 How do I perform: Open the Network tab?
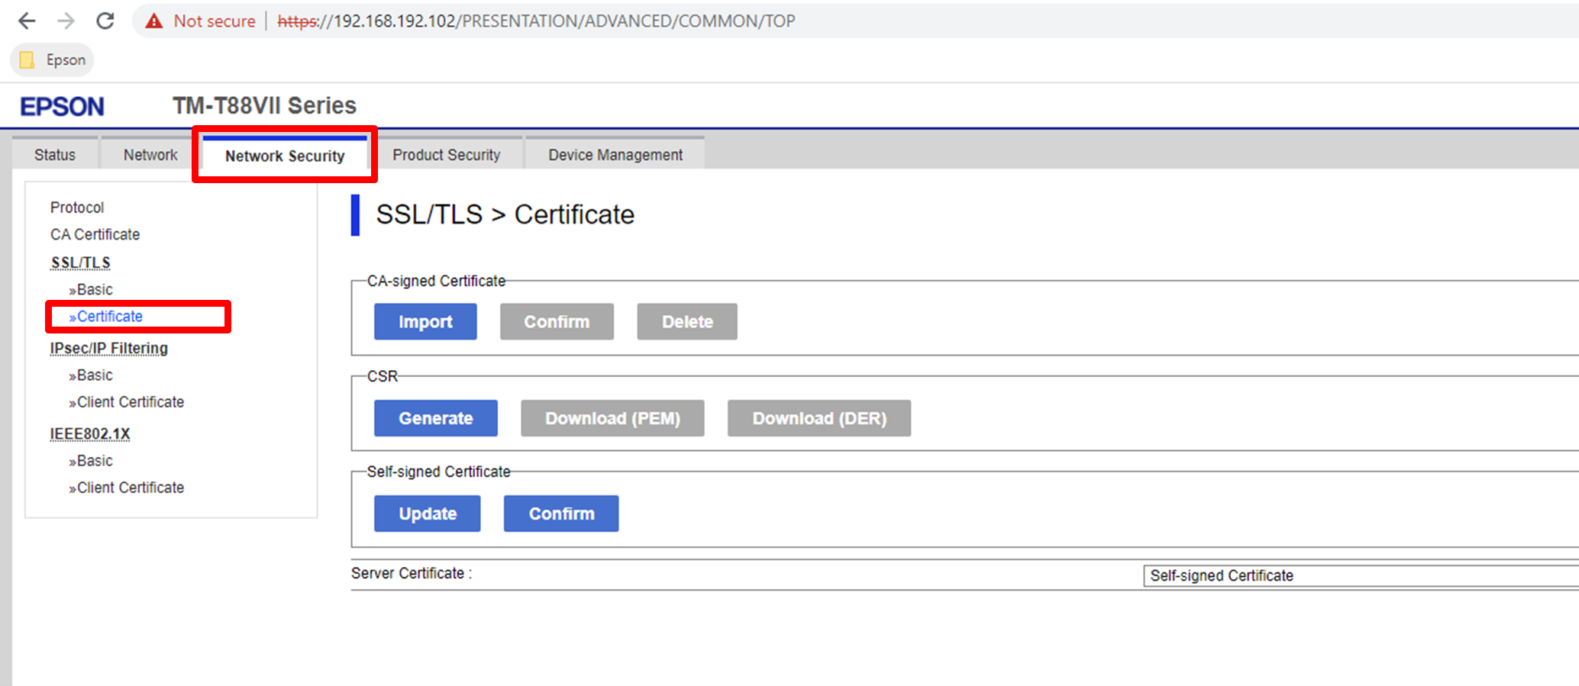click(150, 155)
